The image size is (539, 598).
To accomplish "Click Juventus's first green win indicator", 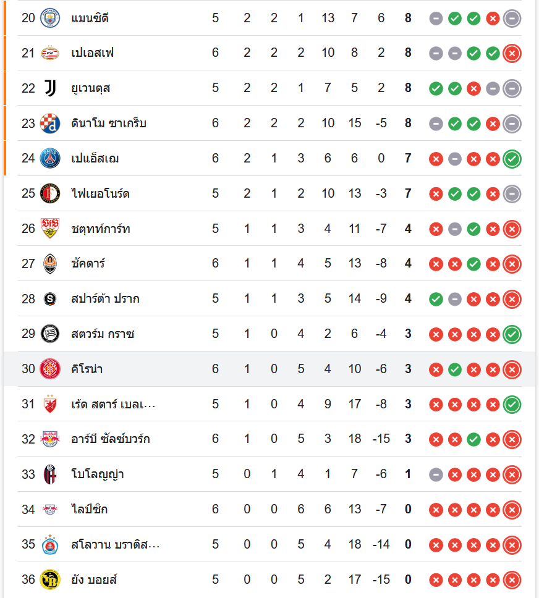I will click(436, 88).
